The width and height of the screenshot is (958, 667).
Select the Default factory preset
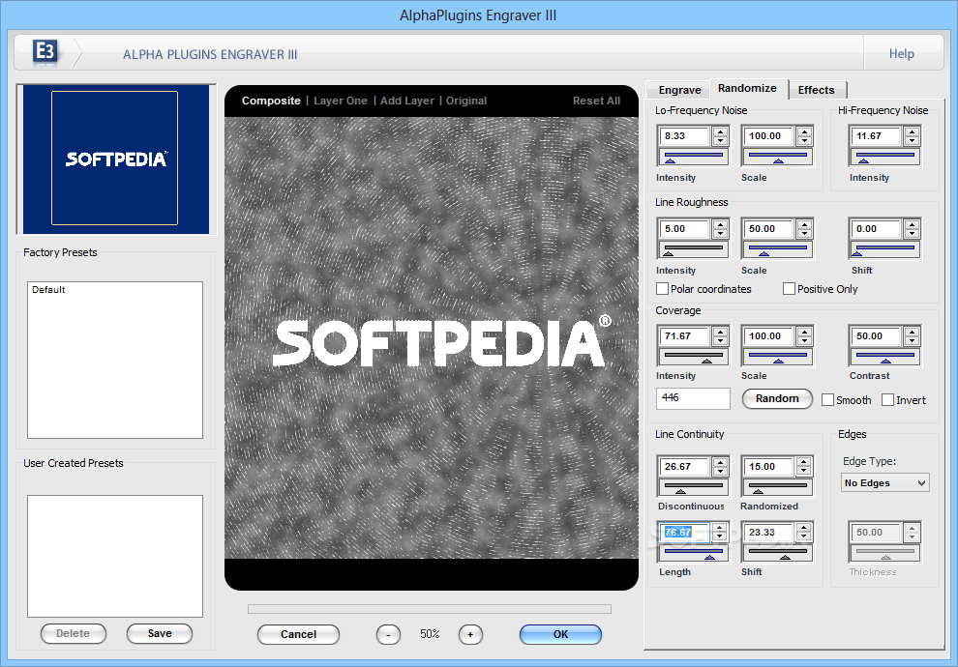[49, 290]
